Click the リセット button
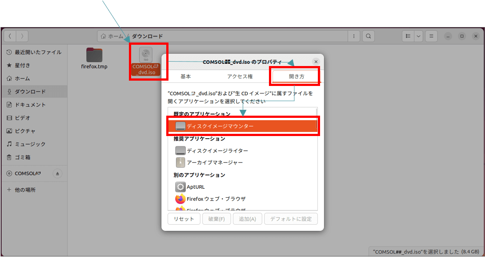This screenshot has height=257, width=485. (184, 219)
